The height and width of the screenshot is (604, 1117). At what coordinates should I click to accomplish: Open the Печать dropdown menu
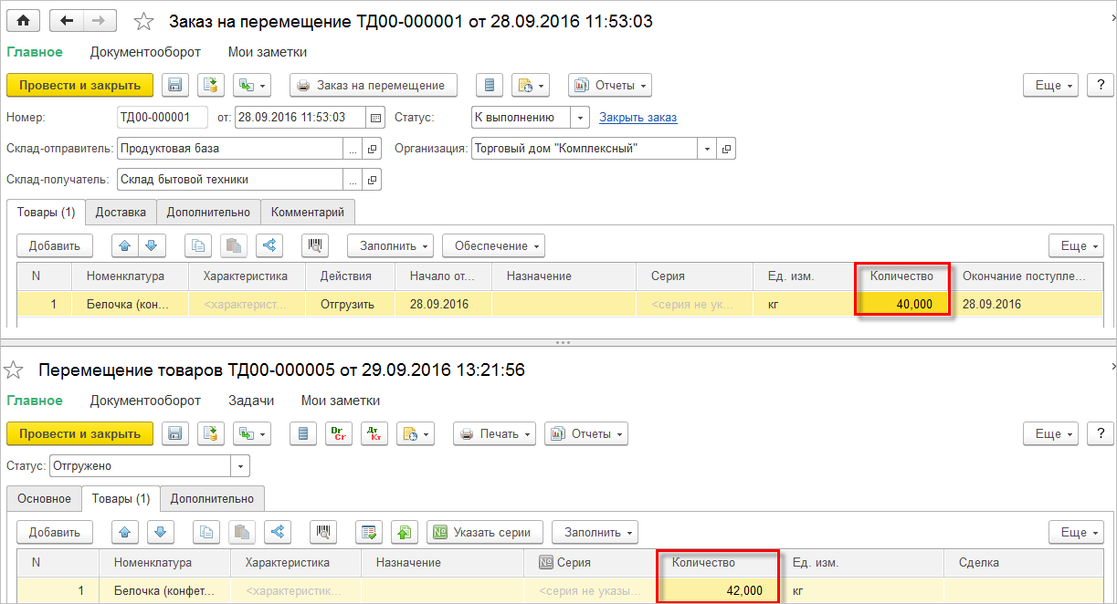(x=496, y=433)
